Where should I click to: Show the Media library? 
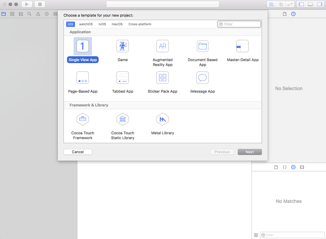point(302,167)
